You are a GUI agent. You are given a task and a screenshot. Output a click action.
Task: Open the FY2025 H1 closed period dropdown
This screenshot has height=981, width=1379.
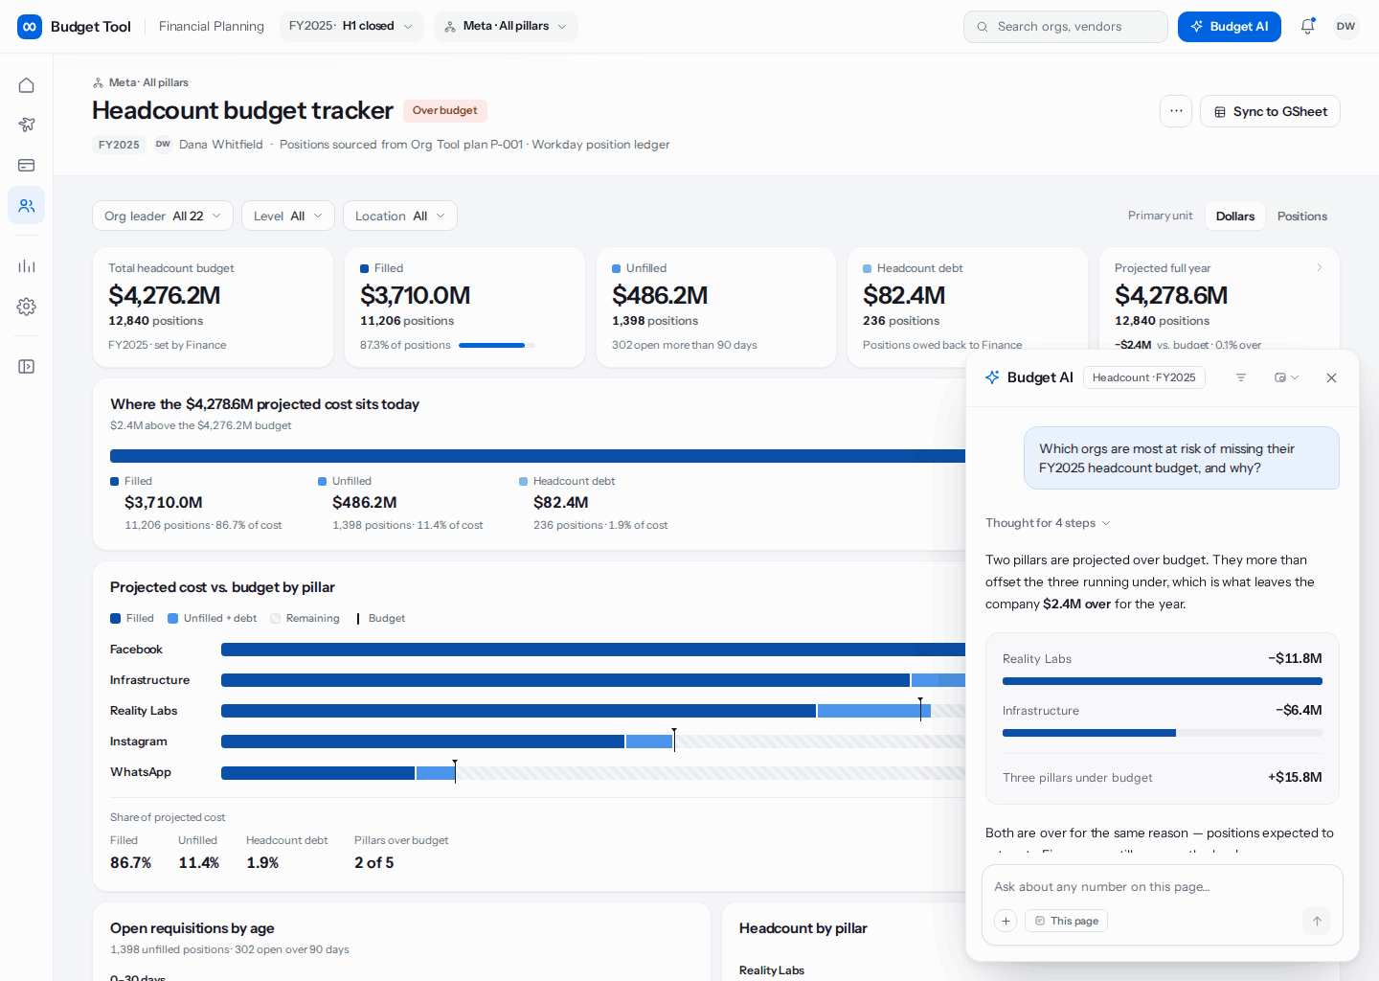[351, 27]
